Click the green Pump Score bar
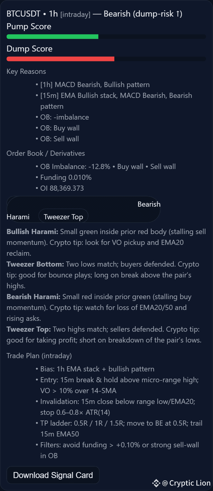 click(x=52, y=37)
